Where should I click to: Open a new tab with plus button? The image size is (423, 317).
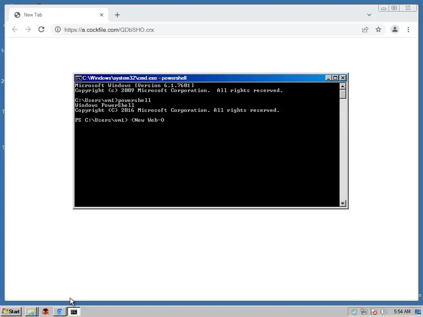pos(117,15)
